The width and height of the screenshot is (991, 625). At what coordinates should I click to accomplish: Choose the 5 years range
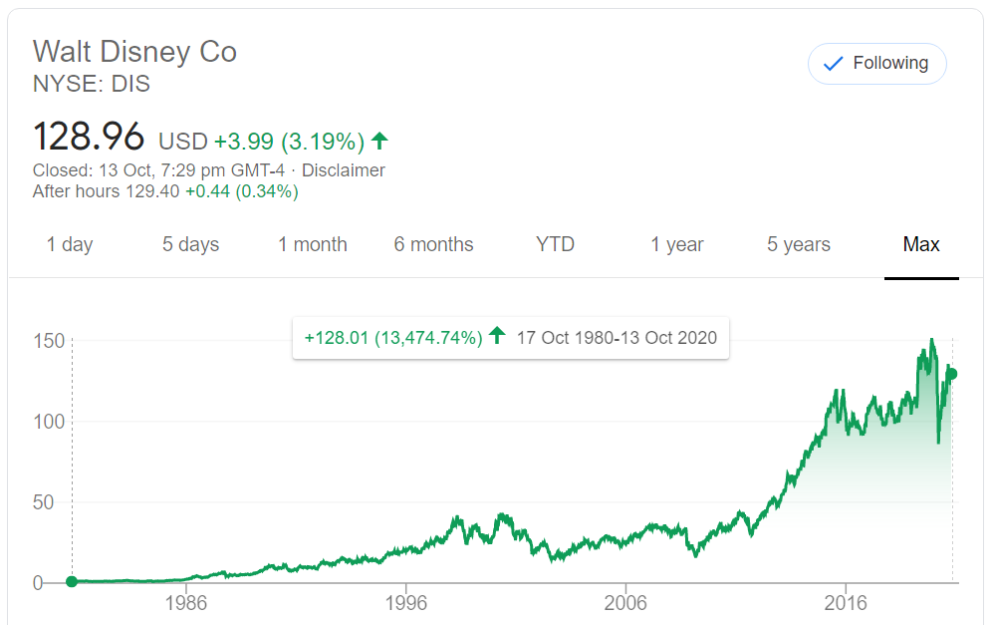click(x=799, y=244)
